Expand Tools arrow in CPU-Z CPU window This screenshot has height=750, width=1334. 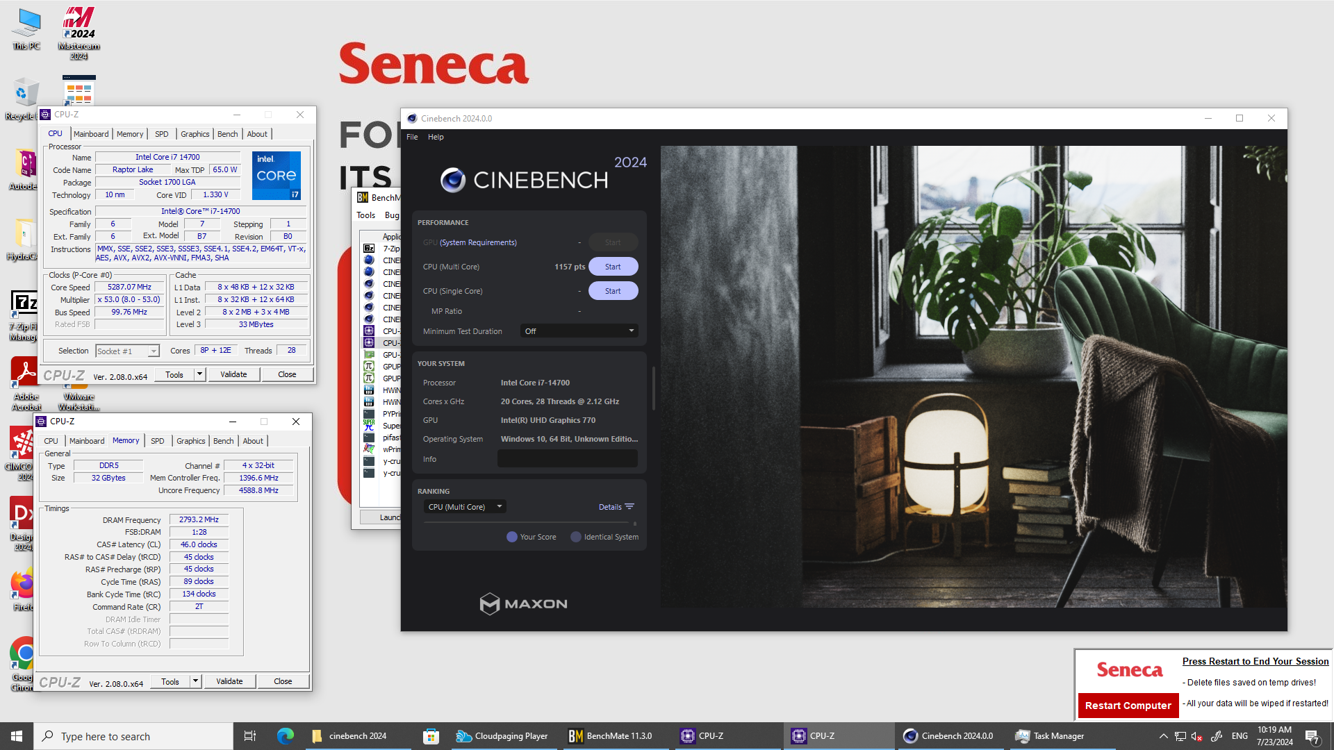(x=199, y=374)
